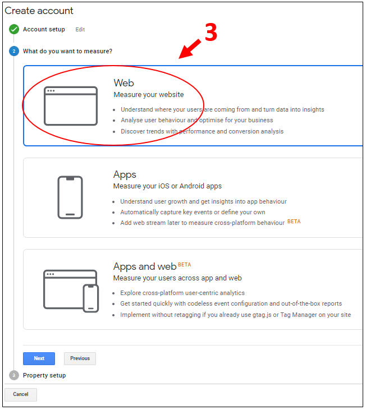The height and width of the screenshot is (410, 366).
Task: Click 'Measure your users across app and web'
Action: (177, 278)
